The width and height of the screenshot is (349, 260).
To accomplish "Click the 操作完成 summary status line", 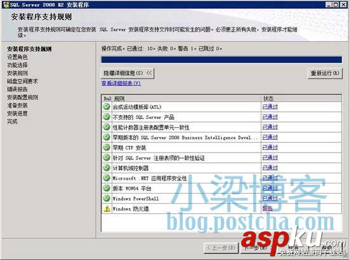I will 162,48.
